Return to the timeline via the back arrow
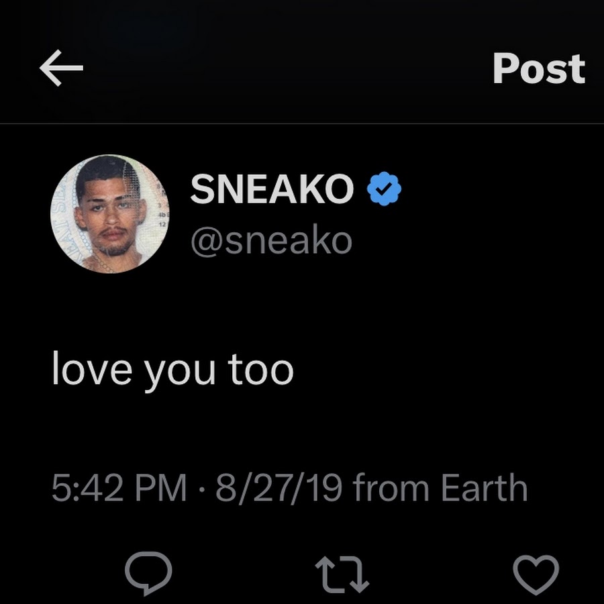Image resolution: width=604 pixels, height=604 pixels. (x=61, y=68)
